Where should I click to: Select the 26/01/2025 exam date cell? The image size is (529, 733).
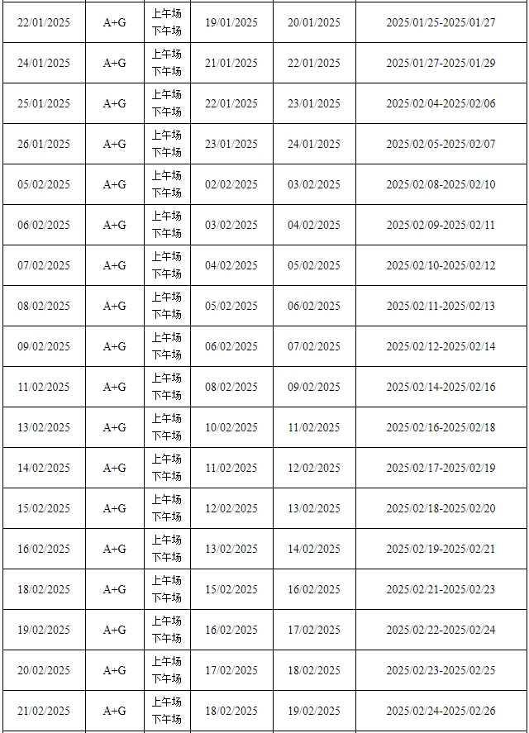click(44, 144)
